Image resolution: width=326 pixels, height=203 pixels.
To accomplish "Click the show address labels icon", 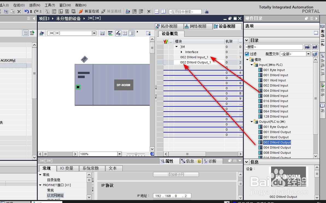I will coord(102,33).
